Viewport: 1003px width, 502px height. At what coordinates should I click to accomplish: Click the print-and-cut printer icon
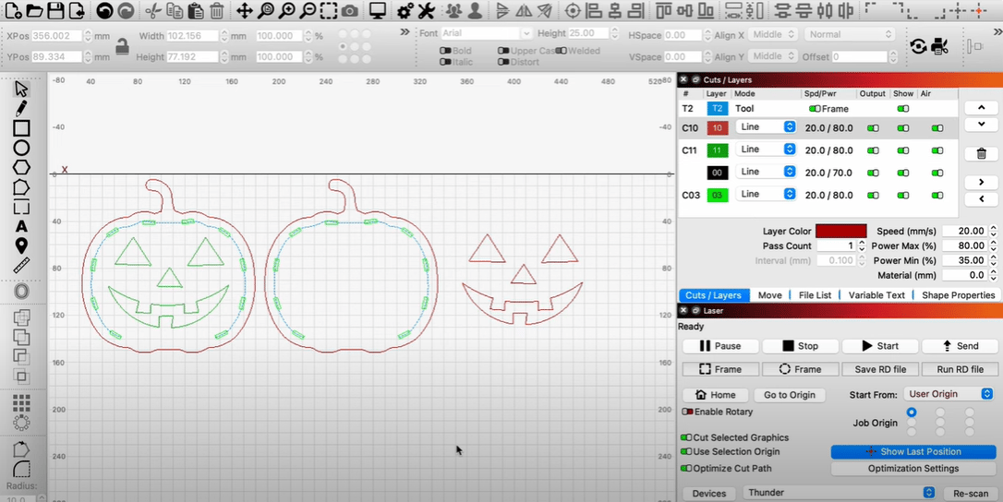click(x=939, y=46)
